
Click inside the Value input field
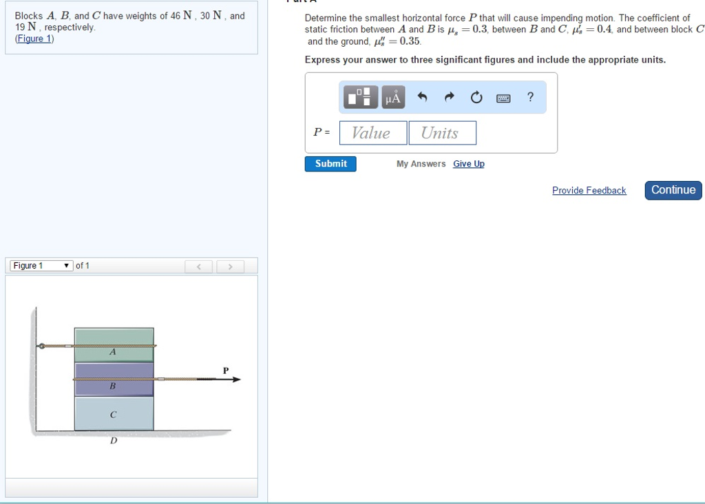372,132
